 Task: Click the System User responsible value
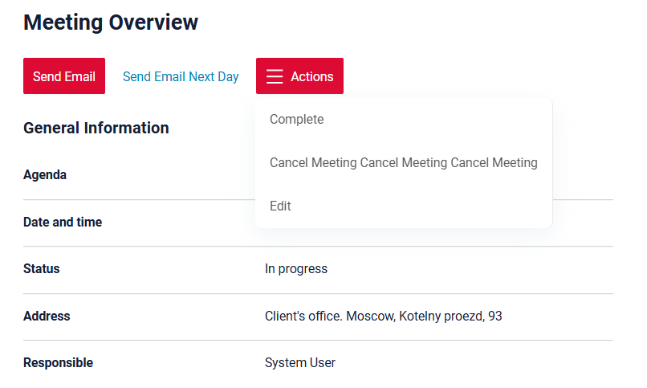pos(300,363)
